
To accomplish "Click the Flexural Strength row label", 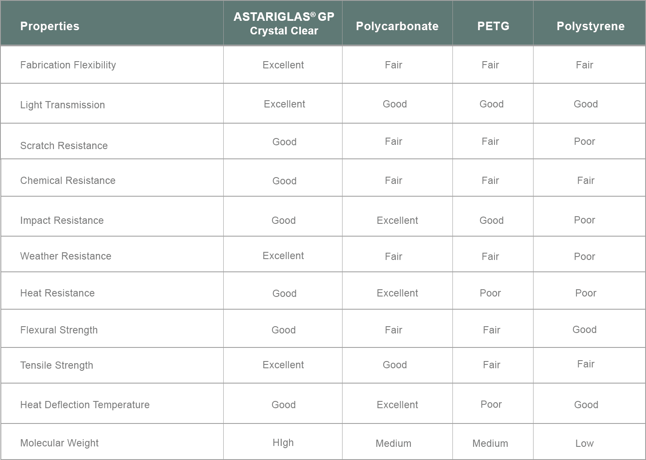I will [x=59, y=330].
